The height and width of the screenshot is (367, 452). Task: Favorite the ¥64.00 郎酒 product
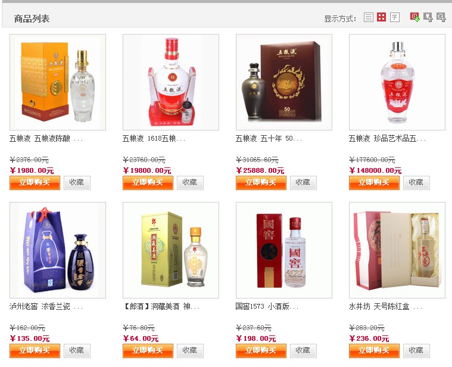[190, 351]
